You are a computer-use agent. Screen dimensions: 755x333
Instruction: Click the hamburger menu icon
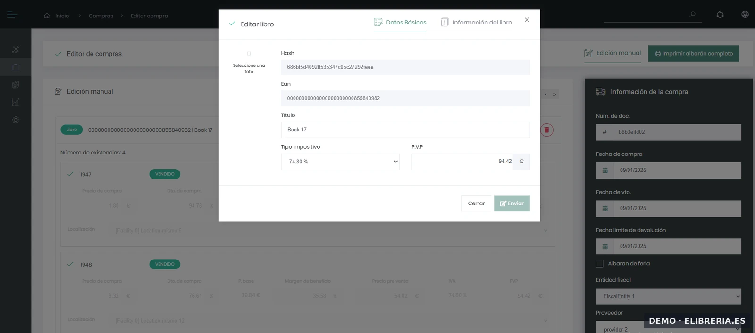12,15
